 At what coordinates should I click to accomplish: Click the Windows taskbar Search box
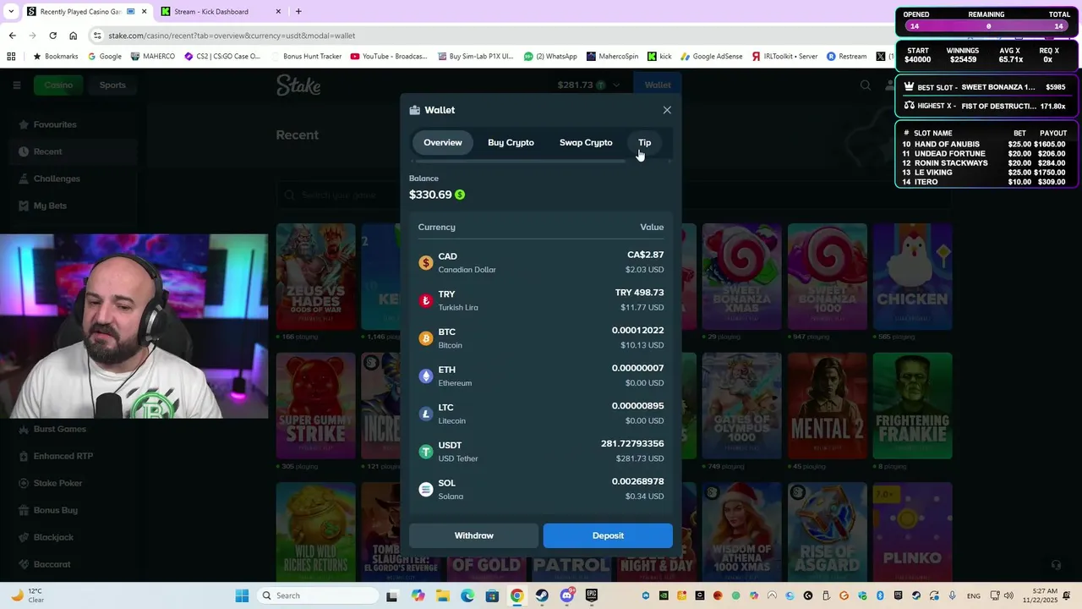tap(317, 595)
